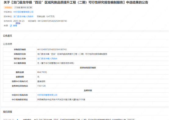The image size is (169, 120).
Task: Click the 直接选取 selection method cell
Action: click(x=102, y=81)
